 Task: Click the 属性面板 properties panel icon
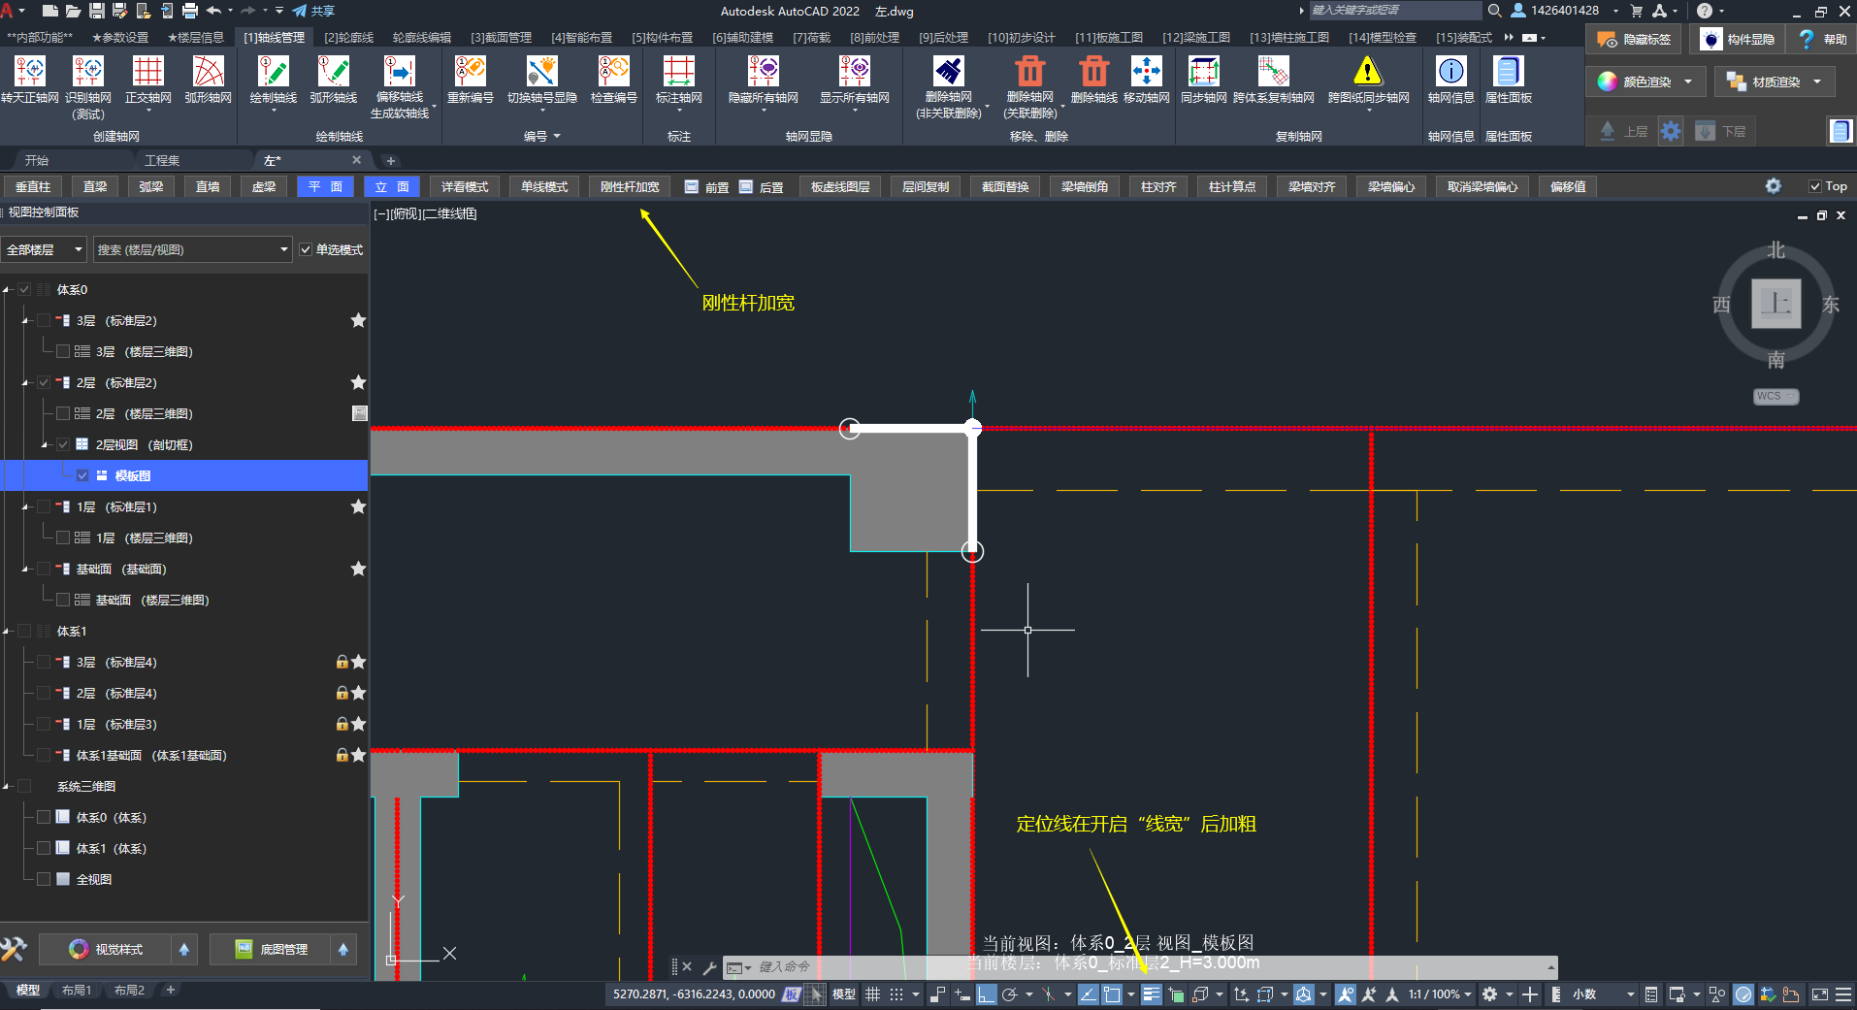point(1508,73)
